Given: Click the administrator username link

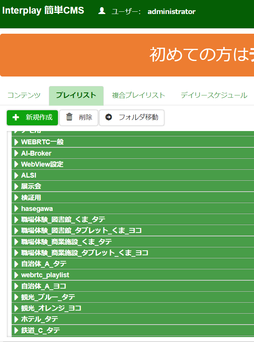Looking at the screenshot, I should (x=171, y=12).
